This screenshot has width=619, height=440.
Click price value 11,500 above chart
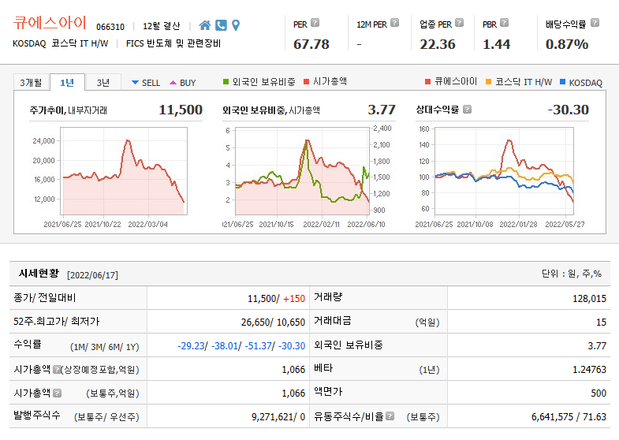(x=181, y=110)
